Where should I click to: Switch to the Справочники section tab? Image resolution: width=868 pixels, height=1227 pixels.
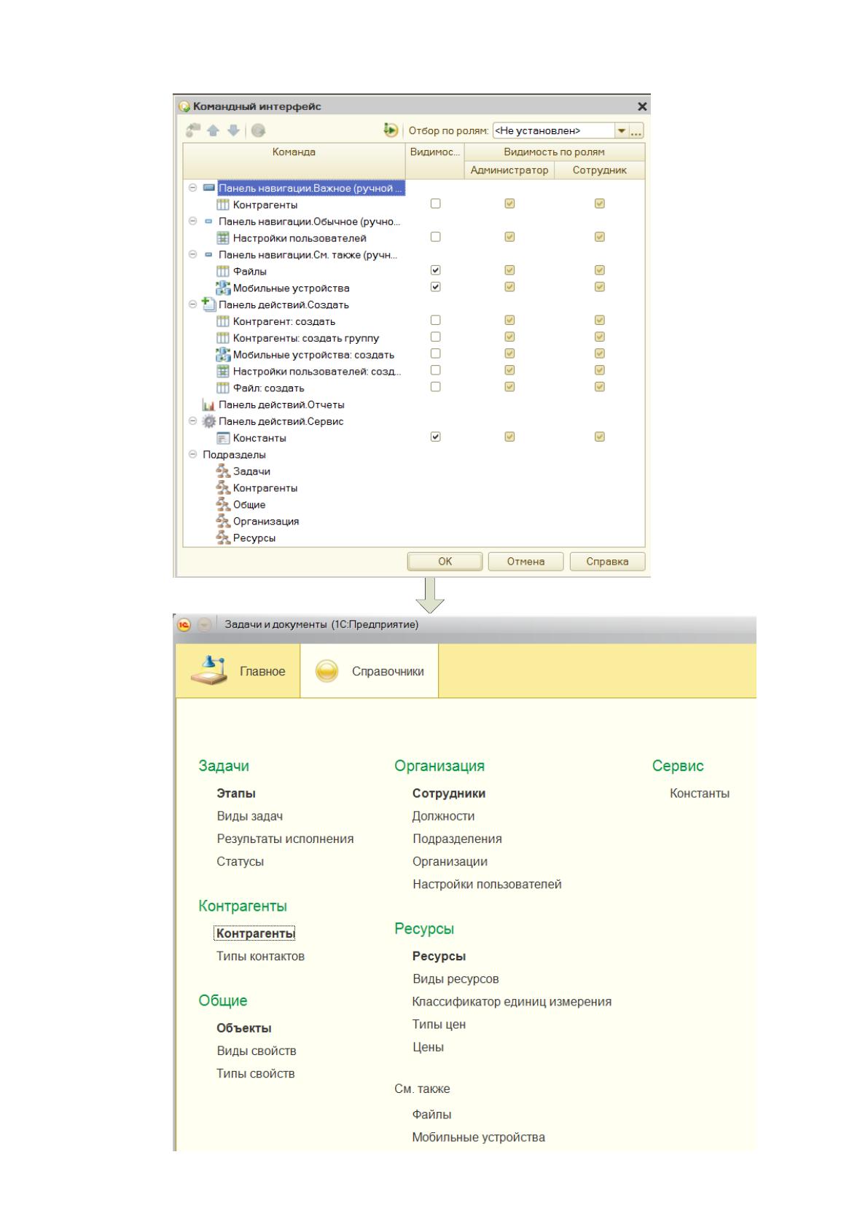[x=370, y=671]
